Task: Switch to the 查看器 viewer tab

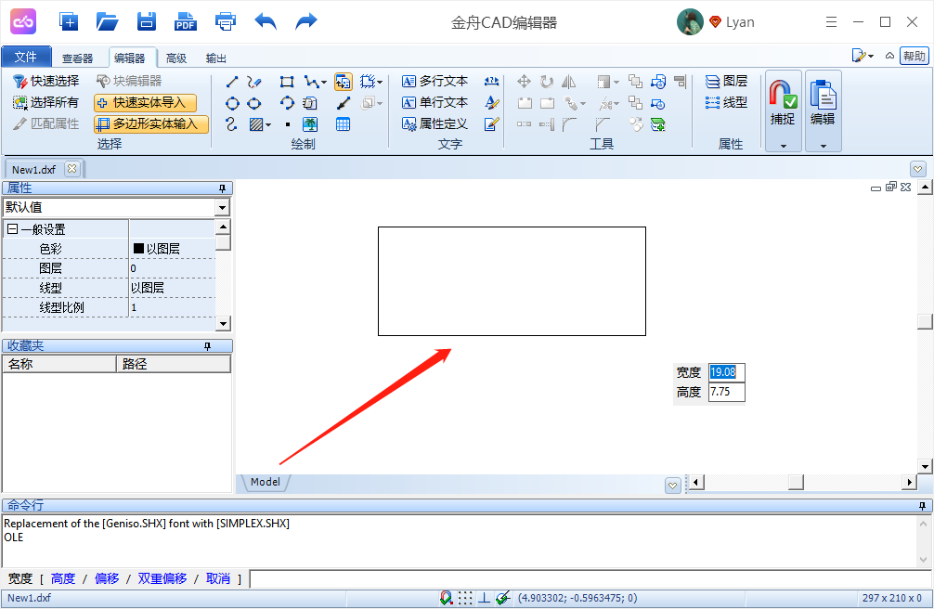Action: click(x=77, y=58)
